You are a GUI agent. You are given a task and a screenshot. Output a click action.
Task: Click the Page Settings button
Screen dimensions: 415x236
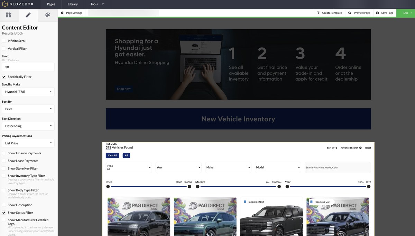pyautogui.click(x=72, y=13)
